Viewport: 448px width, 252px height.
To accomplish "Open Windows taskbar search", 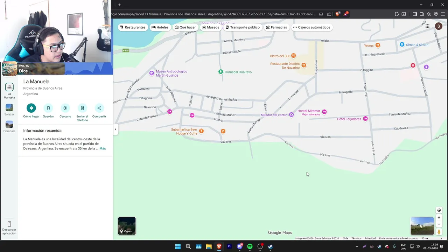I will [188, 246].
